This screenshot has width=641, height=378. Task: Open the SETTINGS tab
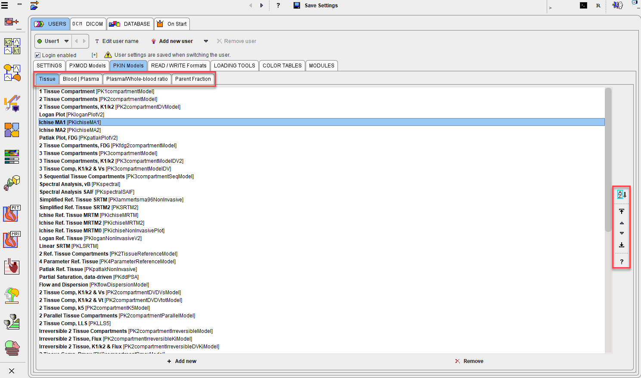[x=49, y=66]
